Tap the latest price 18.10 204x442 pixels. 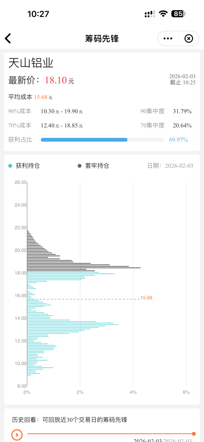point(56,80)
